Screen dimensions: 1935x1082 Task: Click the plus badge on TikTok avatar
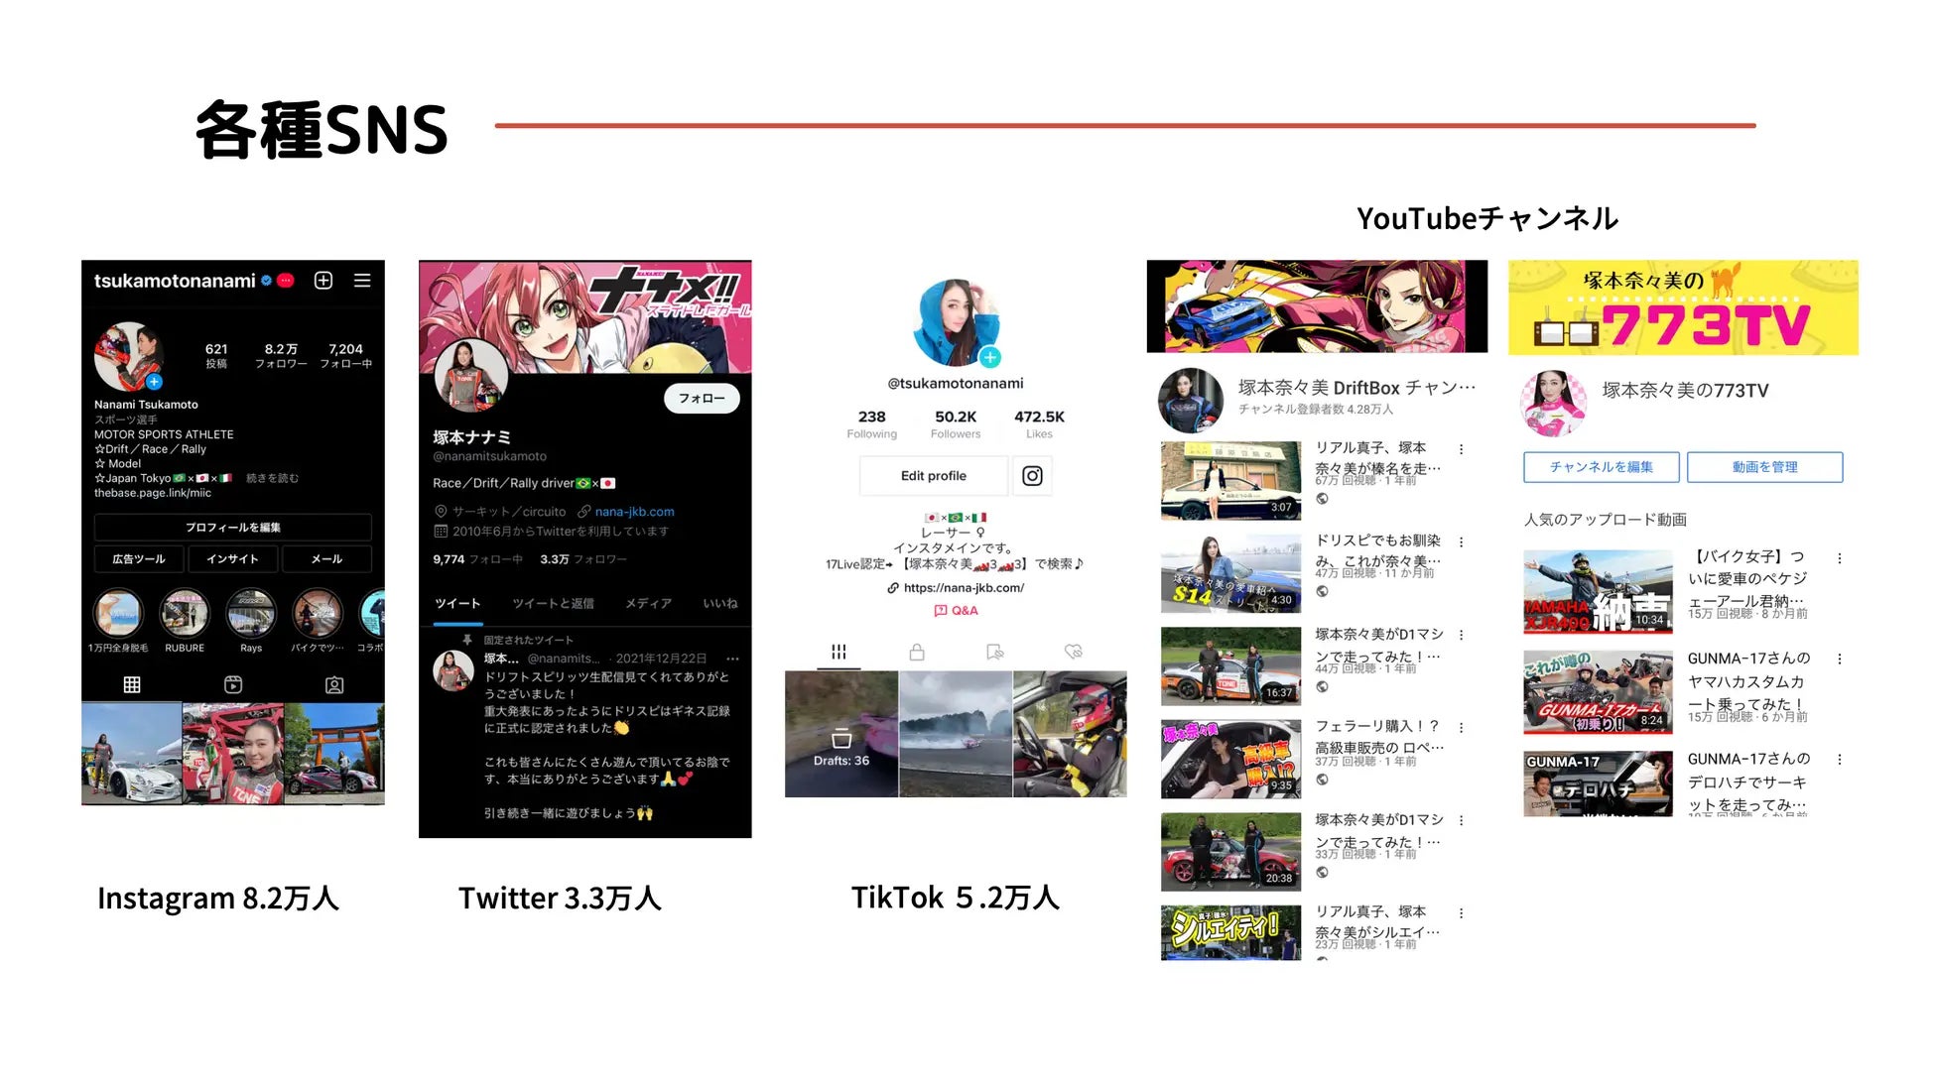(989, 357)
